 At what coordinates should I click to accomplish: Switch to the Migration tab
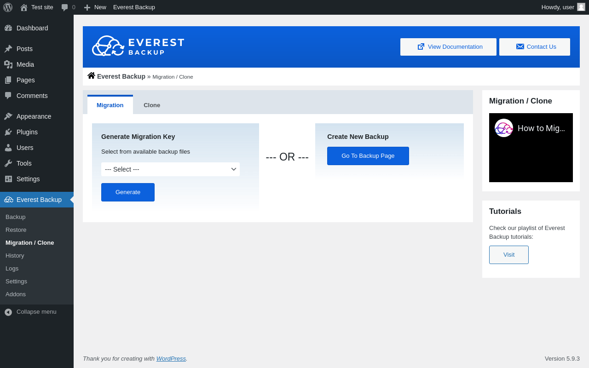point(110,105)
